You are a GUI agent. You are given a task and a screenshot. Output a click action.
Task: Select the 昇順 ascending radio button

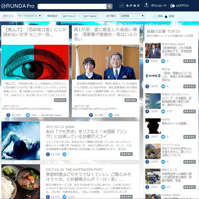[x=155, y=17]
